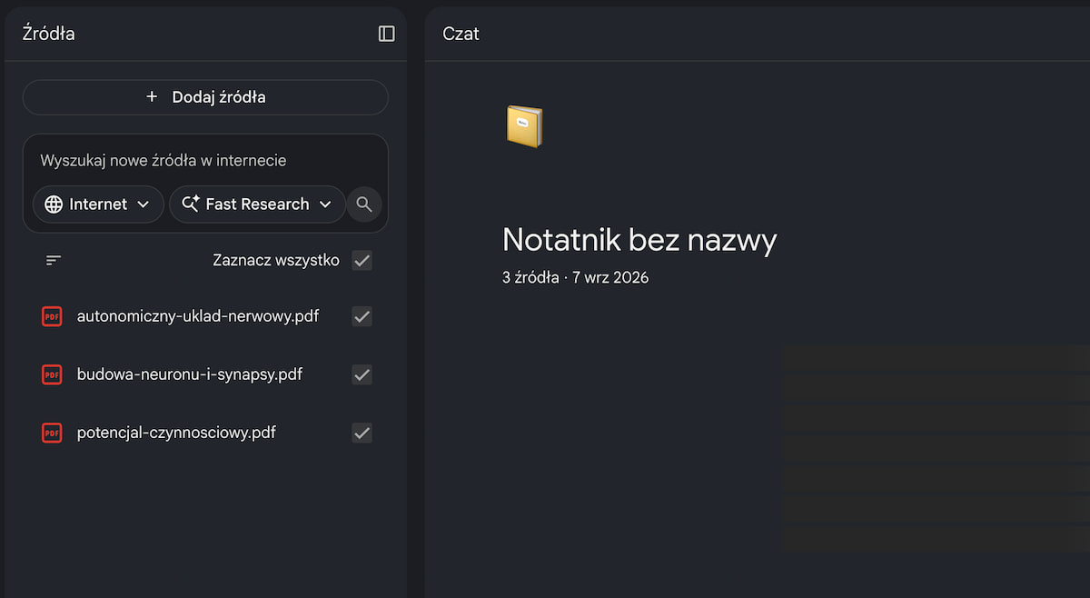Click PDF icon of budowa-neuronu-i-synapsy.pdf
The width and height of the screenshot is (1090, 598).
tap(52, 374)
